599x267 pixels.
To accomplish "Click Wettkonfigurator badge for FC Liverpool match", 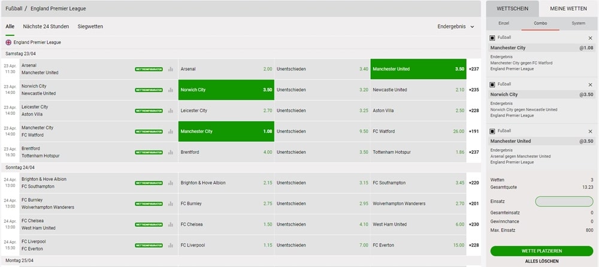I will coord(149,245).
